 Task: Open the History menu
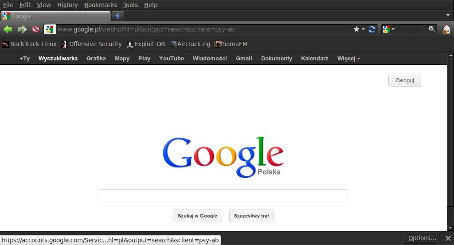pos(67,5)
